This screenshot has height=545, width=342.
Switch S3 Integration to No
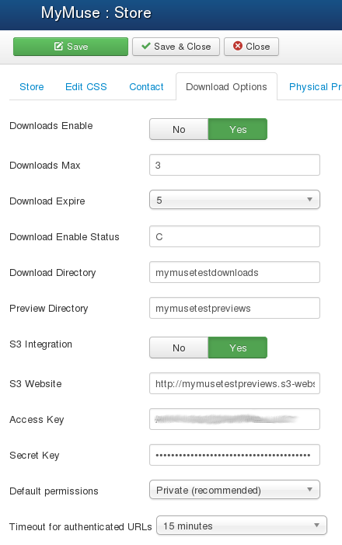pyautogui.click(x=179, y=348)
